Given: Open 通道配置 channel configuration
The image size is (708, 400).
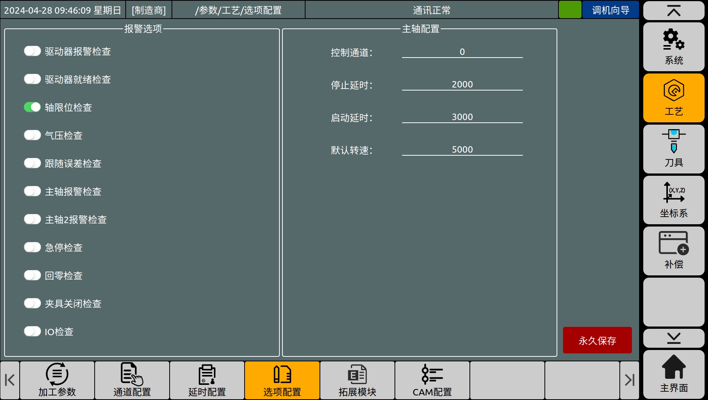Looking at the screenshot, I should point(132,380).
